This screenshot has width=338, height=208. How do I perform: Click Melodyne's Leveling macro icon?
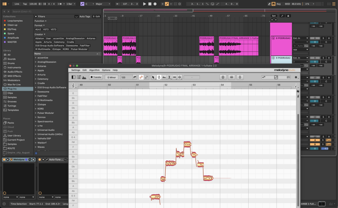(240, 77)
